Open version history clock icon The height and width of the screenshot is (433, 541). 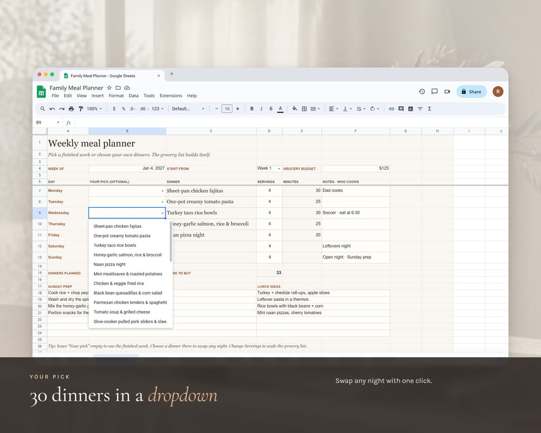coord(422,91)
